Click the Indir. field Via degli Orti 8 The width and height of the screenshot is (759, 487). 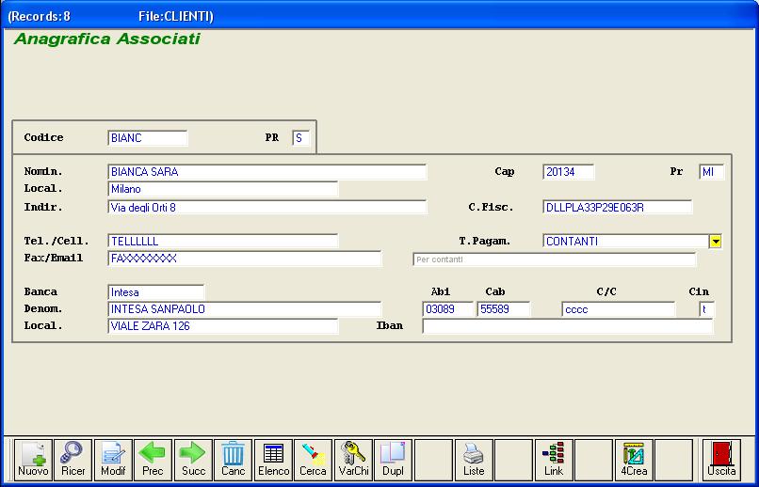(267, 207)
